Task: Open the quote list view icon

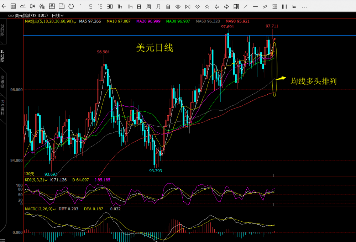Action: point(13,6)
